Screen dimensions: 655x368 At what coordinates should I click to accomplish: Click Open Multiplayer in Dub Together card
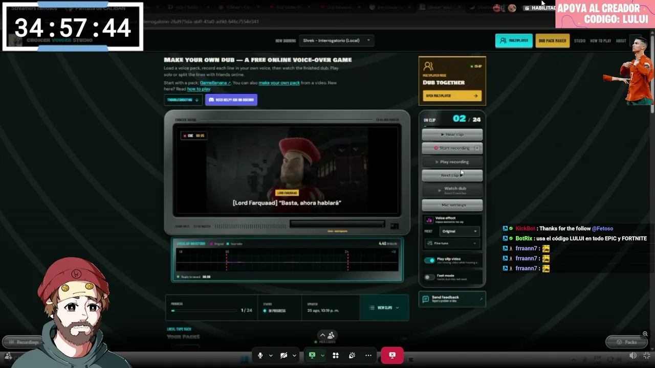click(452, 96)
